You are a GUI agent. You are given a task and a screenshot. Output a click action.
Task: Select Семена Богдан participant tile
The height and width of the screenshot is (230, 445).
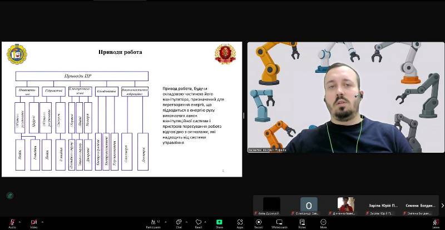pos(421,206)
